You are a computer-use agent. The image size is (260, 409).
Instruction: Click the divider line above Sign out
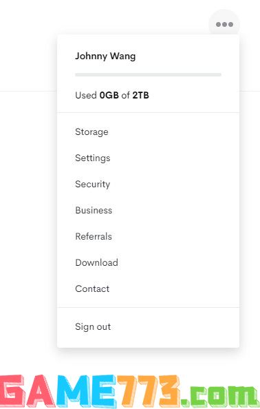click(148, 307)
